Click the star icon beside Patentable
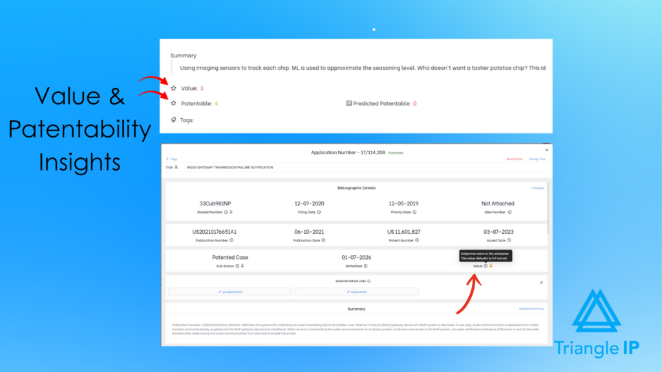662x372 pixels. pos(173,103)
